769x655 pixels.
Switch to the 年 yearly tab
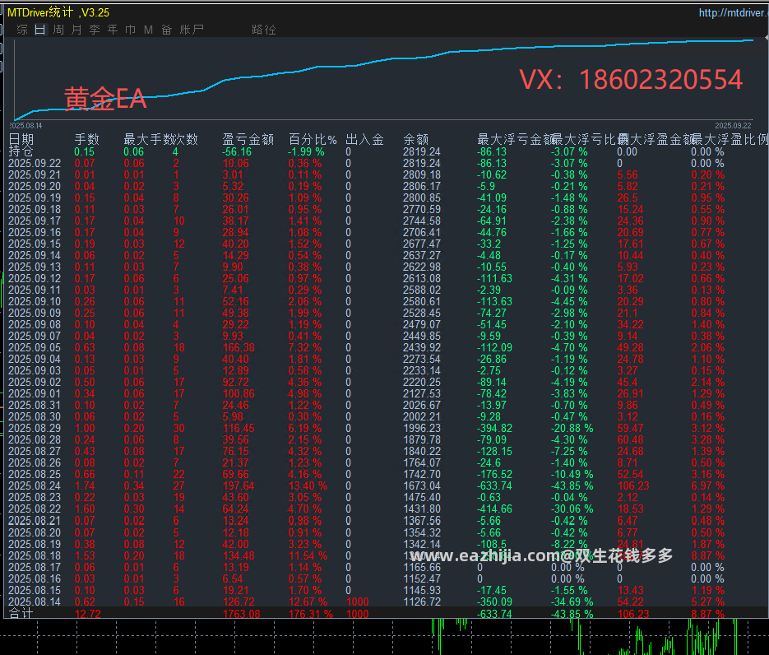click(x=113, y=30)
